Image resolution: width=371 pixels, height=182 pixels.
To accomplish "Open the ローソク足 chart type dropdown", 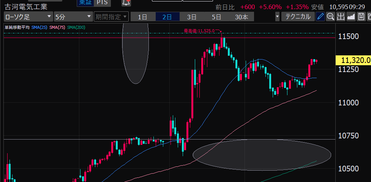I will pos(28,17).
